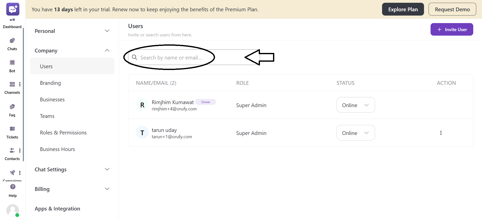Click the app logo icon
This screenshot has height=220, width=482.
(x=13, y=9)
